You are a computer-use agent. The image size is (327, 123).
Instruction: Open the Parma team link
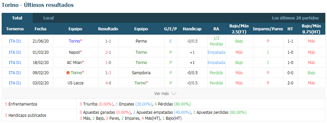pos(141,41)
